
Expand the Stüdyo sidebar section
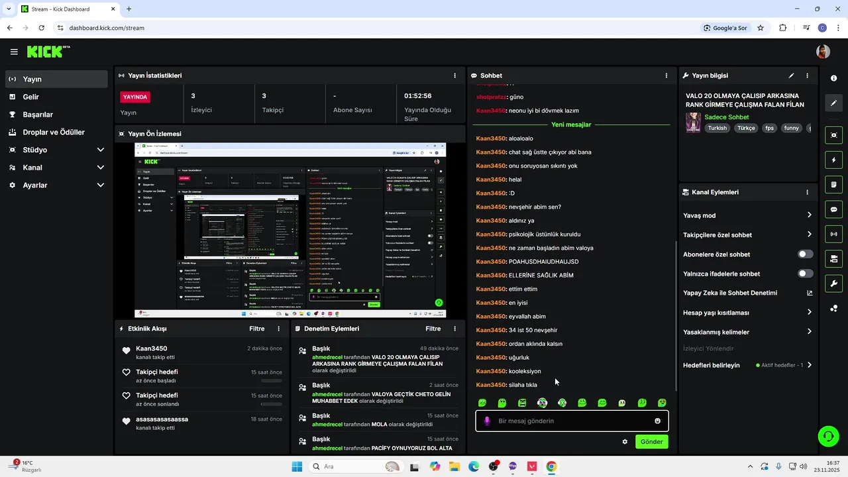pos(56,150)
